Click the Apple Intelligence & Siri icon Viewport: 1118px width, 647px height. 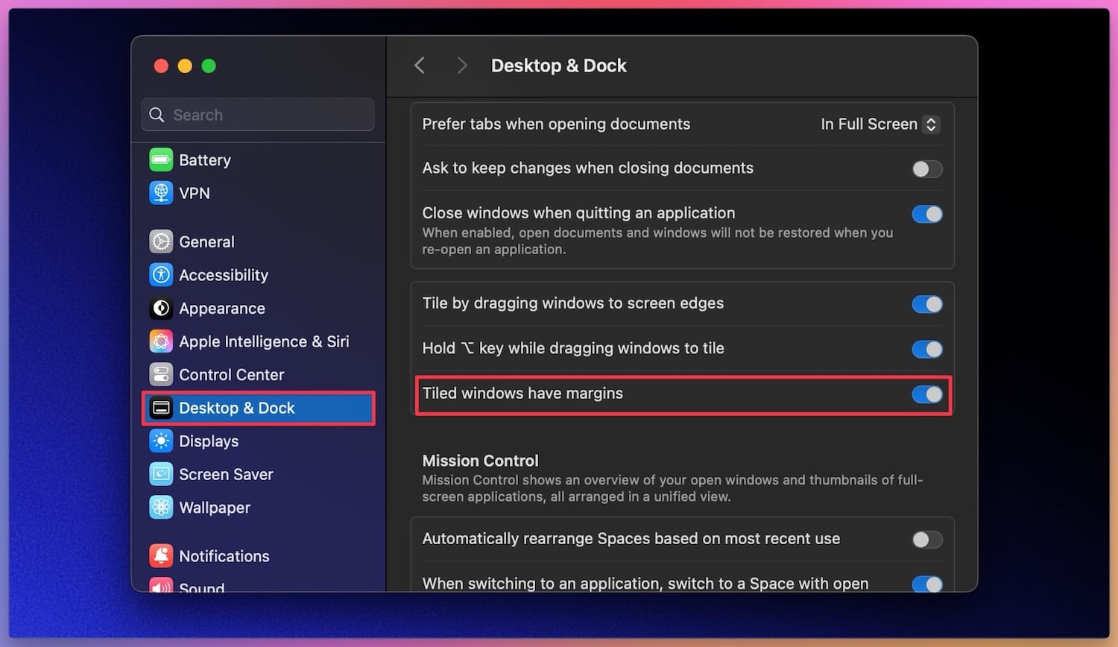pos(161,341)
